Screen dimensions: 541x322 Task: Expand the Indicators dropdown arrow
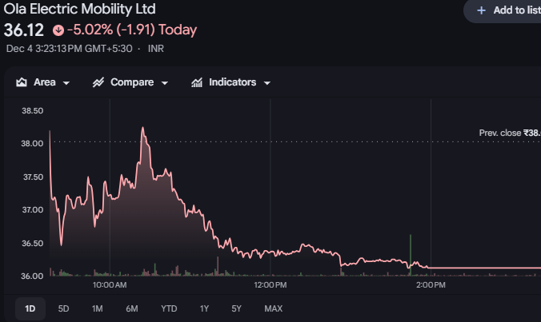[266, 83]
